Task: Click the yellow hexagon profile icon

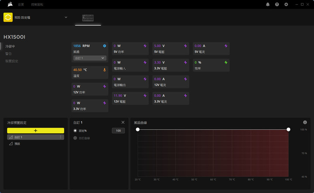Action: pos(8,17)
